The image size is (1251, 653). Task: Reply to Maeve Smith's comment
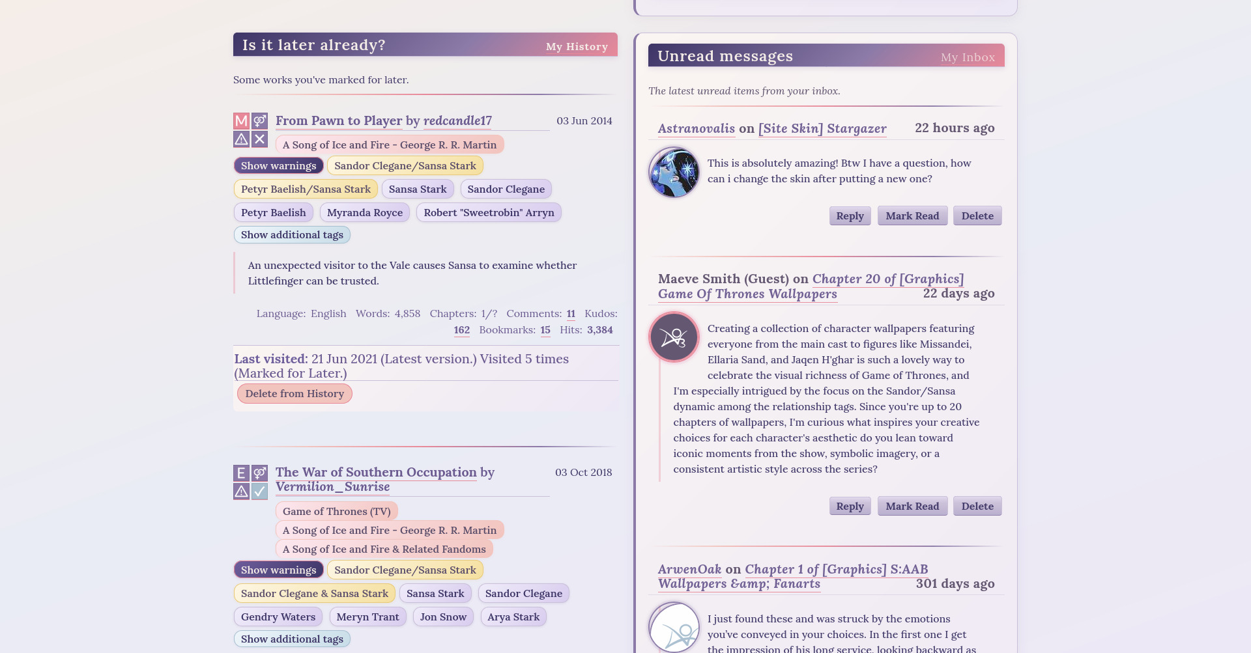click(x=850, y=506)
